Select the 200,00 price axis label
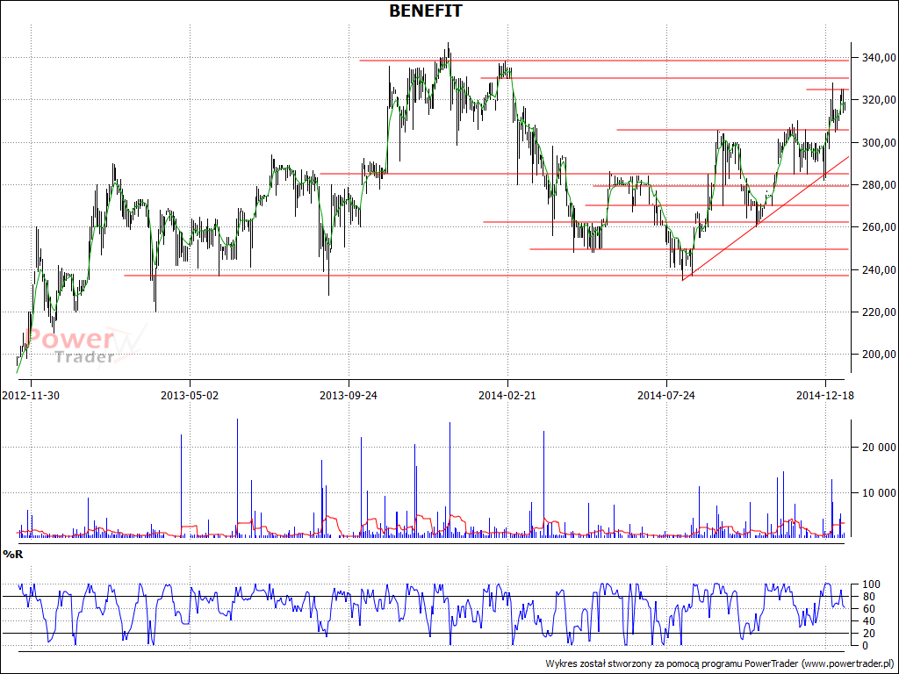 coord(879,355)
